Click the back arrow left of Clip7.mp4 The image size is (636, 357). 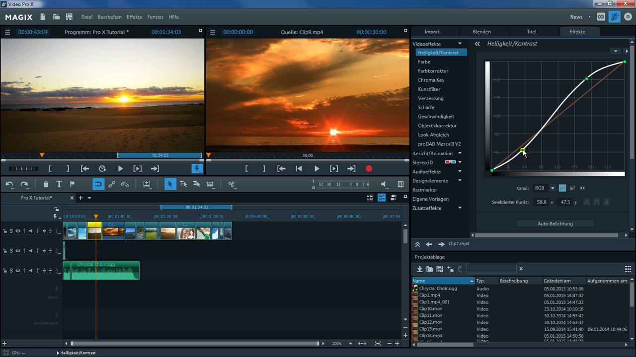tap(429, 244)
